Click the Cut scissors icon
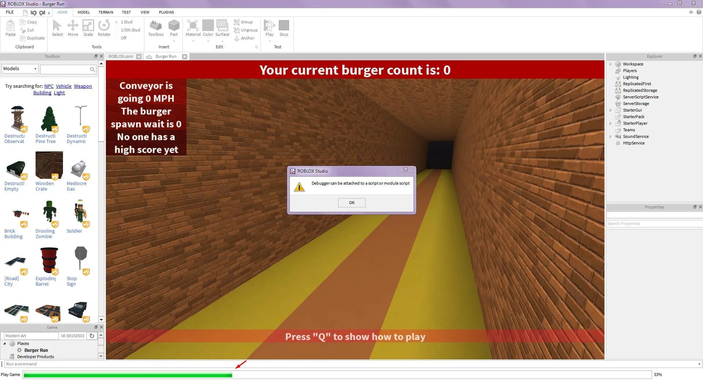This screenshot has width=703, height=380. coord(23,30)
